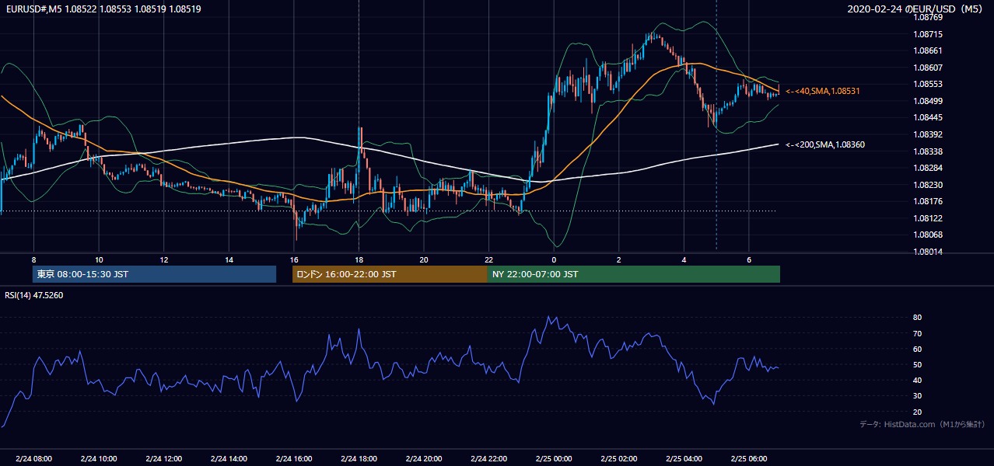Viewport: 994px width, 466px height.
Task: Click bottom timeline label 2/24 22:00
Action: (x=488, y=459)
